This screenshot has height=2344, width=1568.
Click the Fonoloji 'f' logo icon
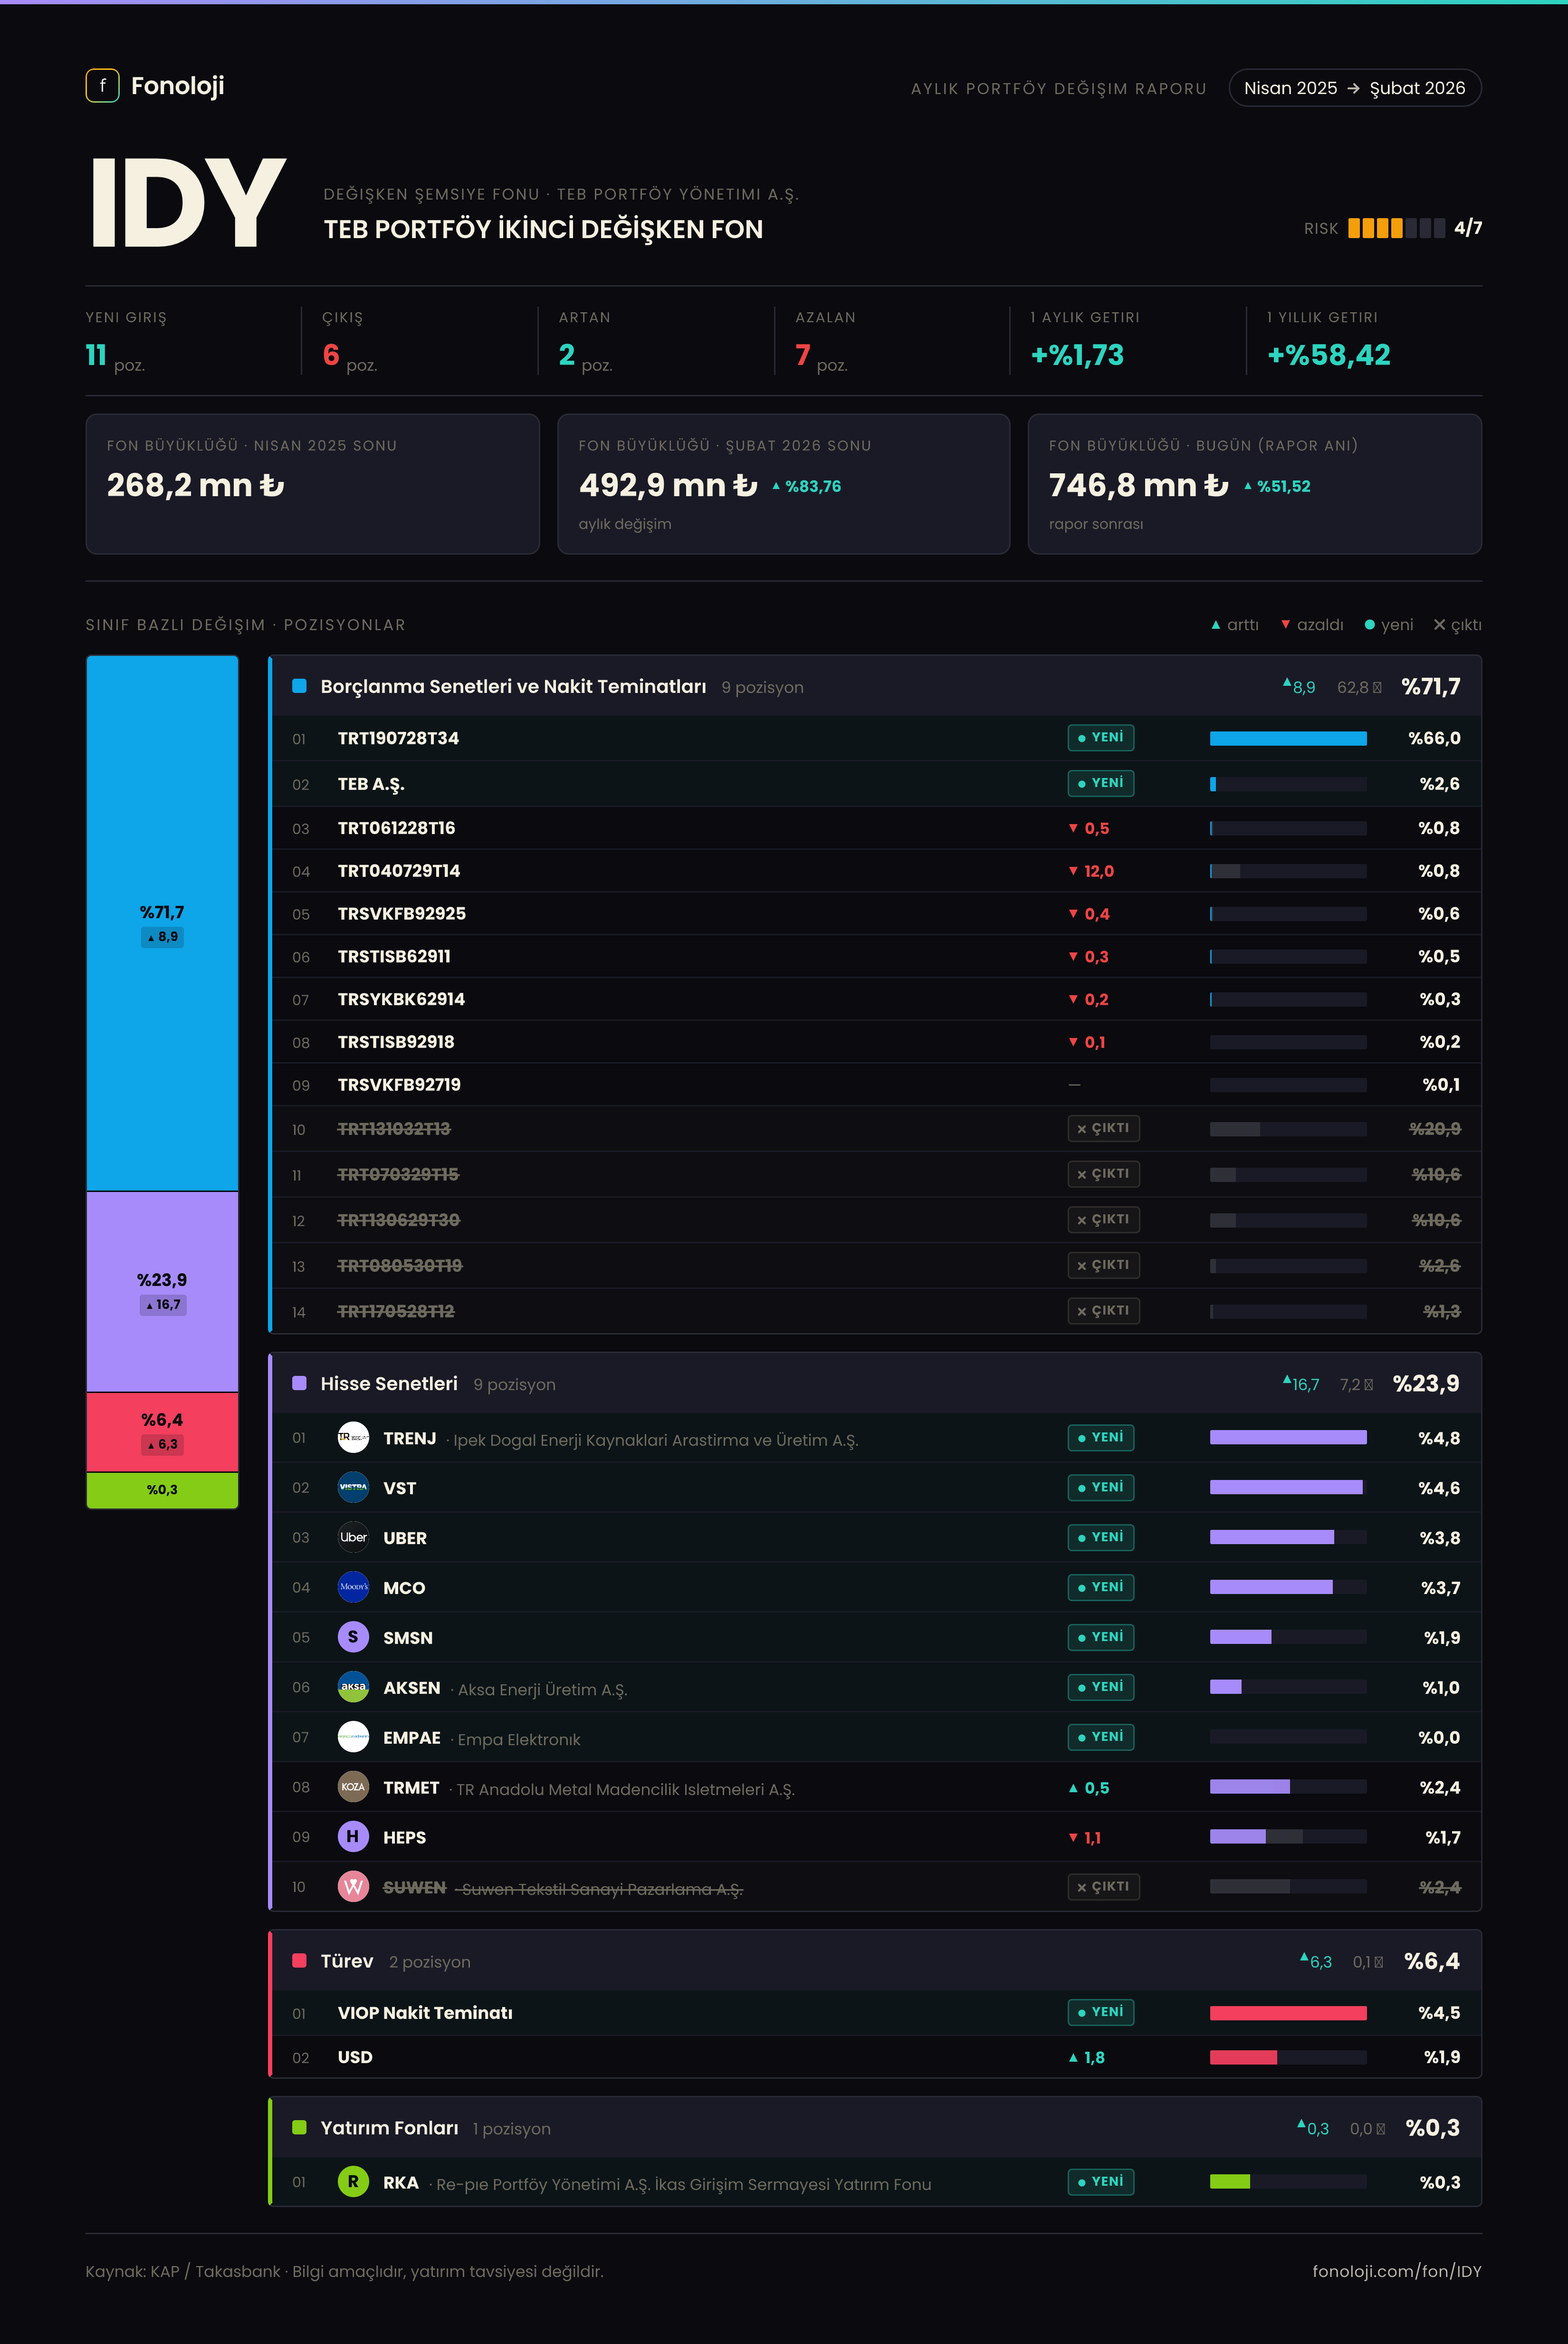click(102, 86)
